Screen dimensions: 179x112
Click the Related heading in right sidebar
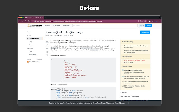click(x=123, y=92)
